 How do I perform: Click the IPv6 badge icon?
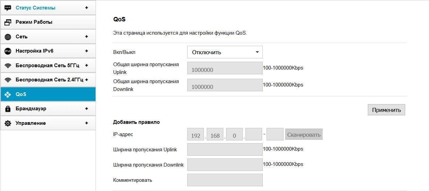point(8,51)
